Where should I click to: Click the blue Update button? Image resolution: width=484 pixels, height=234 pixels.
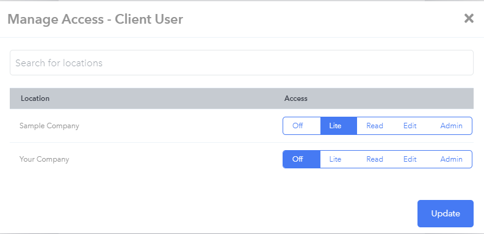[446, 214]
